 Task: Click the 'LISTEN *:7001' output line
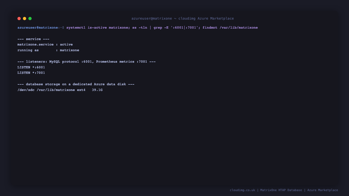(x=31, y=73)
